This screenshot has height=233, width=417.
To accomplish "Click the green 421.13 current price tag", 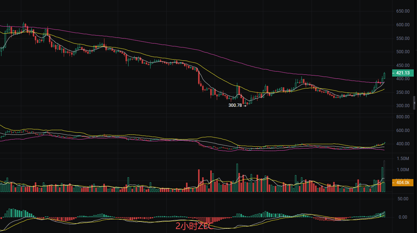I will [402, 73].
